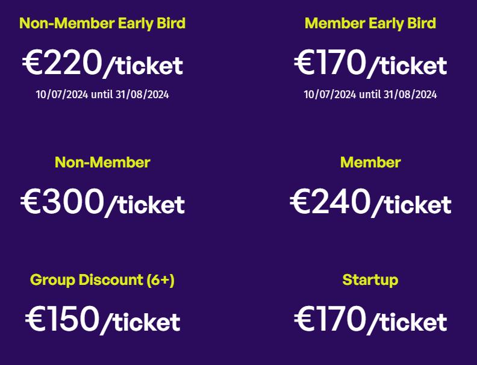The height and width of the screenshot is (365, 477).
Task: Click the Startup heading
Action: (370, 280)
